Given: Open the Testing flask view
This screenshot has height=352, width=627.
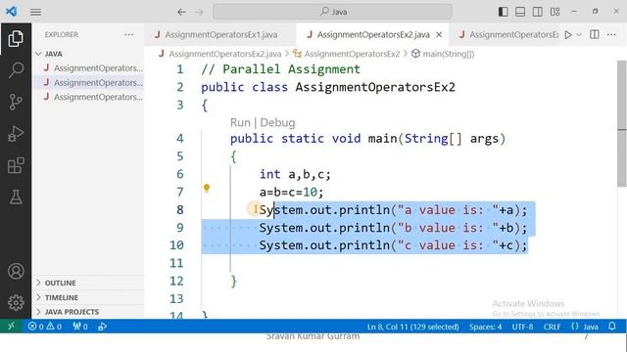Looking at the screenshot, I should [16, 197].
